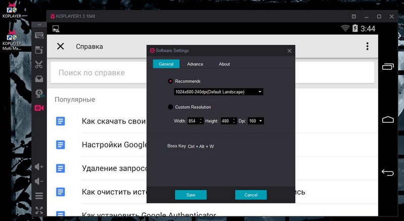Image resolution: width=404 pixels, height=221 pixels.
Task: Close the Справка page with the X icon
Action: click(60, 46)
